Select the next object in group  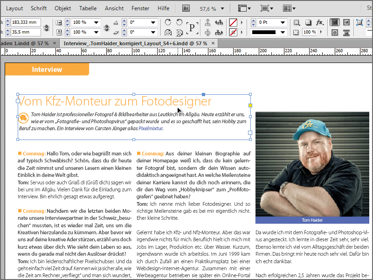219,32
